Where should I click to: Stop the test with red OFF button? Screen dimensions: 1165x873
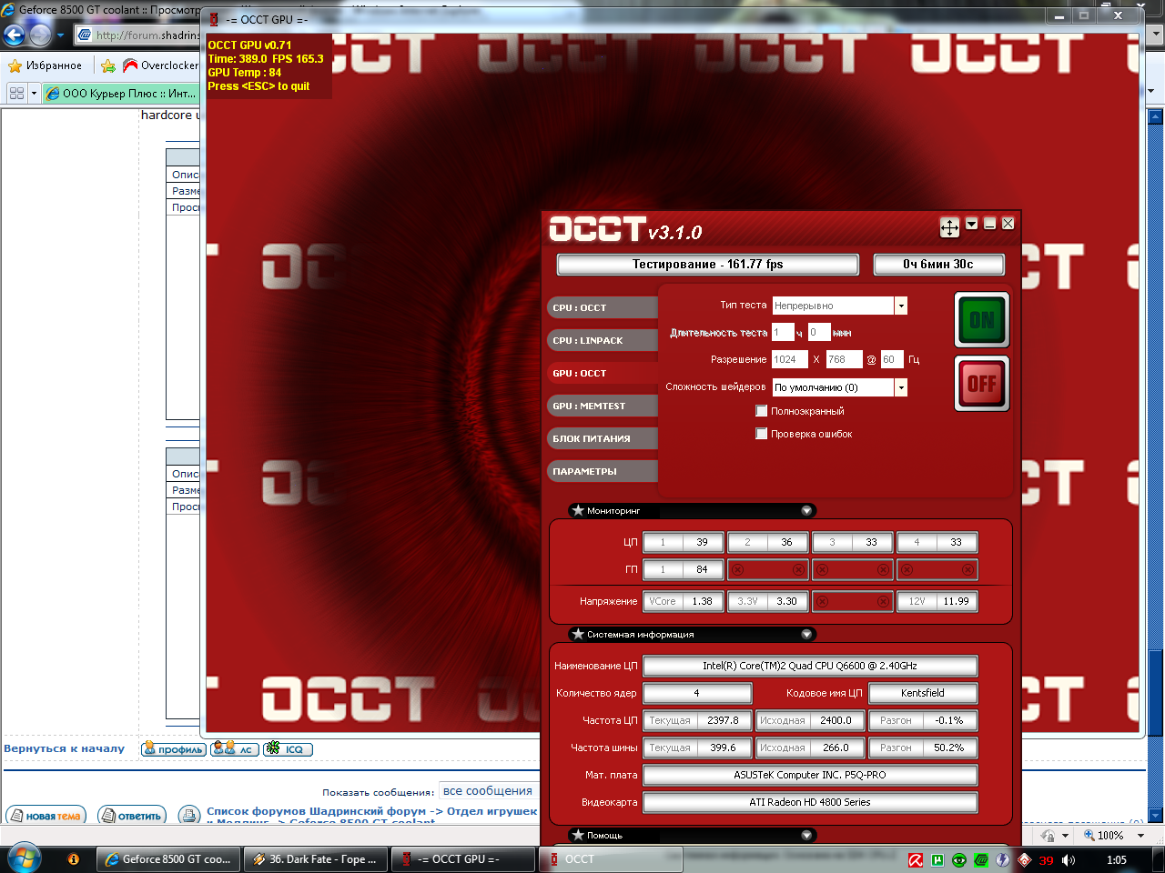[x=981, y=383]
